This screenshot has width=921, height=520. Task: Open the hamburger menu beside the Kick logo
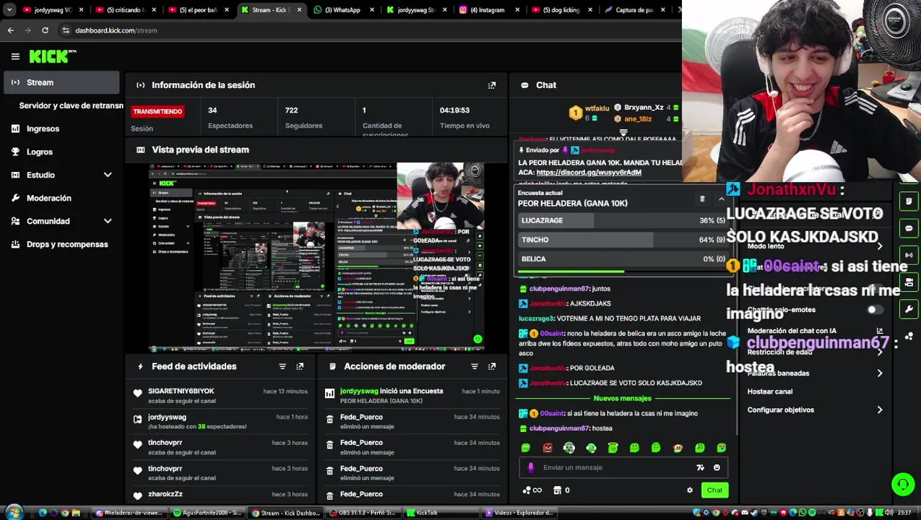click(15, 56)
